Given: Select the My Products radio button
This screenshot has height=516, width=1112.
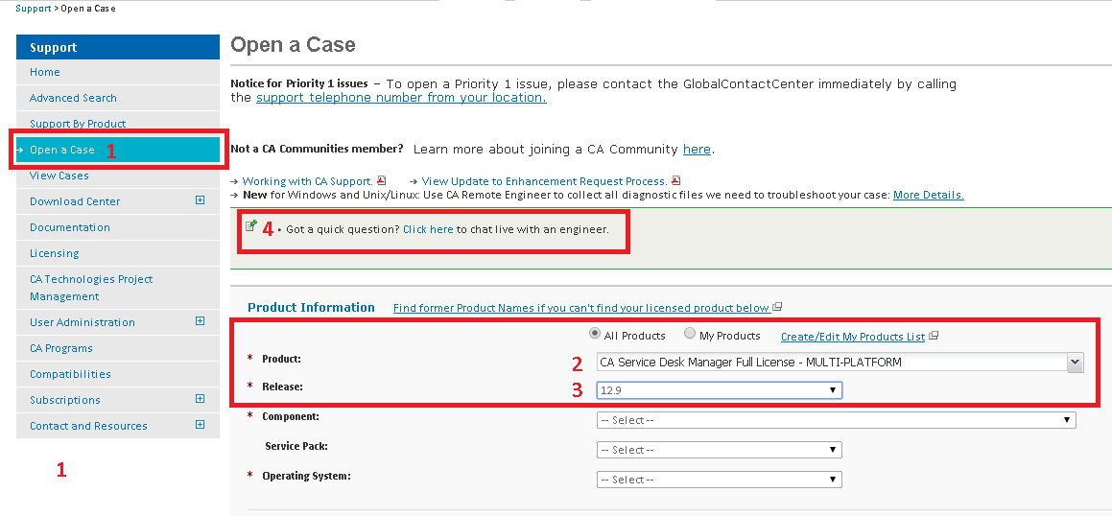Looking at the screenshot, I should [x=689, y=334].
